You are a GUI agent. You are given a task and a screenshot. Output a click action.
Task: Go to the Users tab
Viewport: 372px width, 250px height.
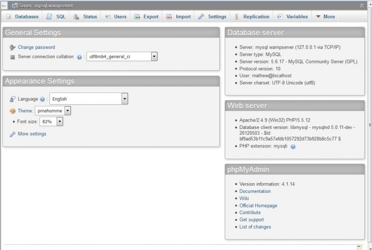pos(116,16)
